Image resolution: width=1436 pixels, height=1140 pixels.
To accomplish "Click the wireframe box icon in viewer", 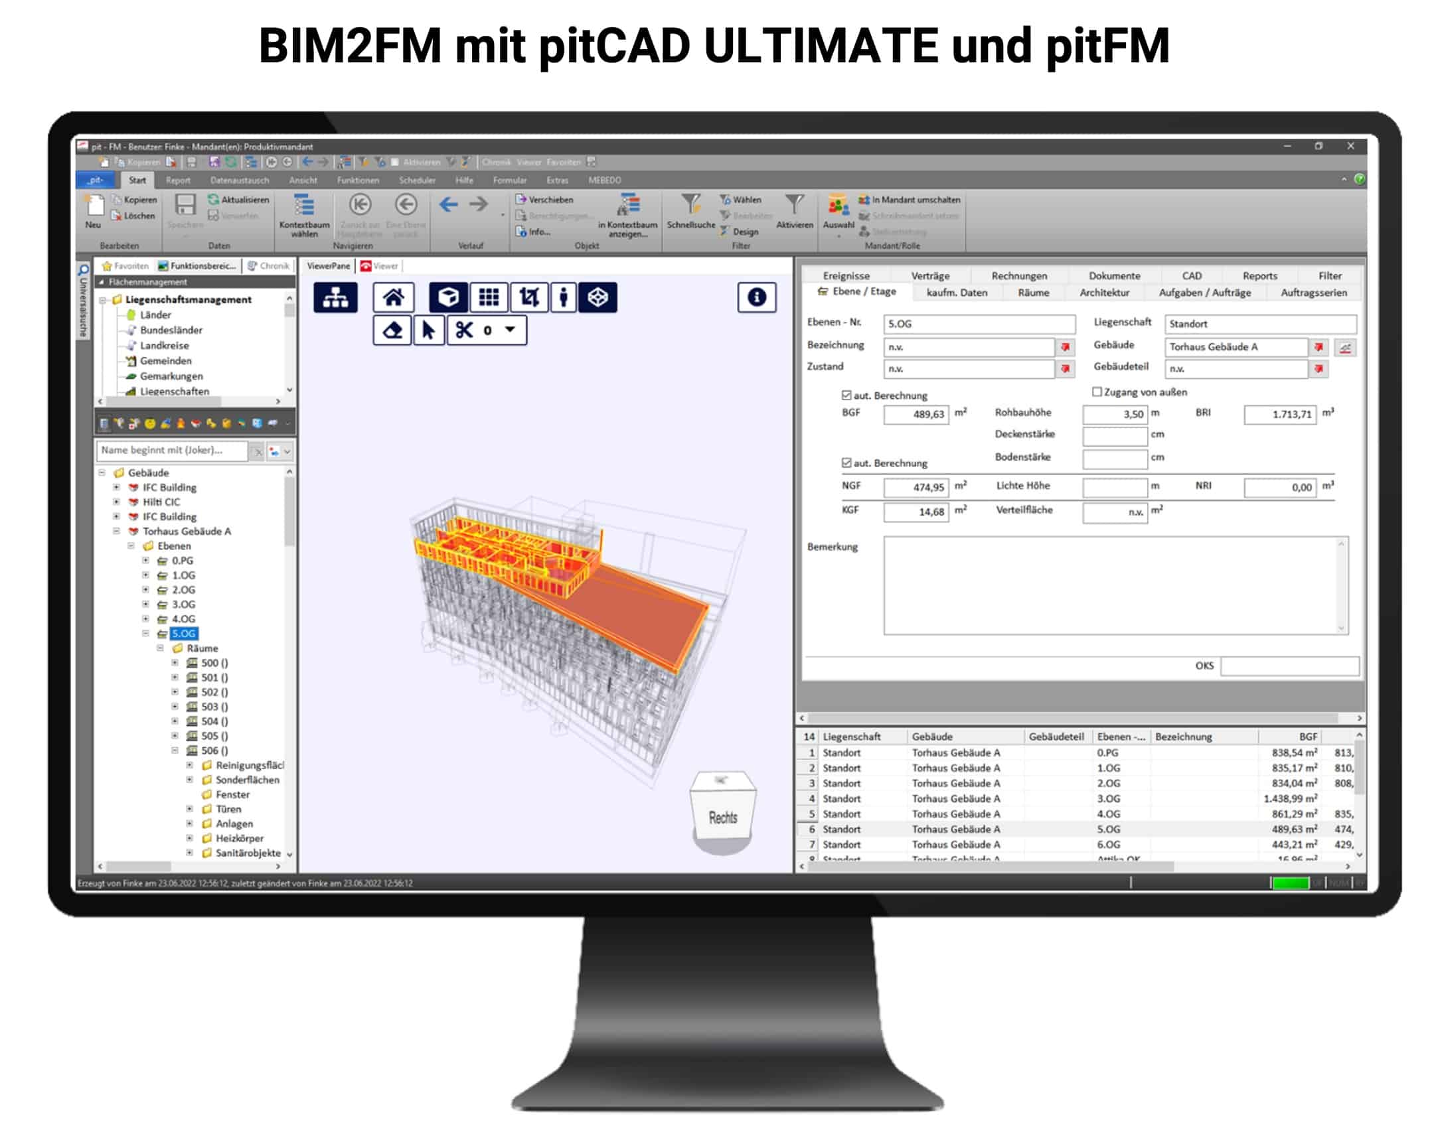I will click(x=598, y=297).
